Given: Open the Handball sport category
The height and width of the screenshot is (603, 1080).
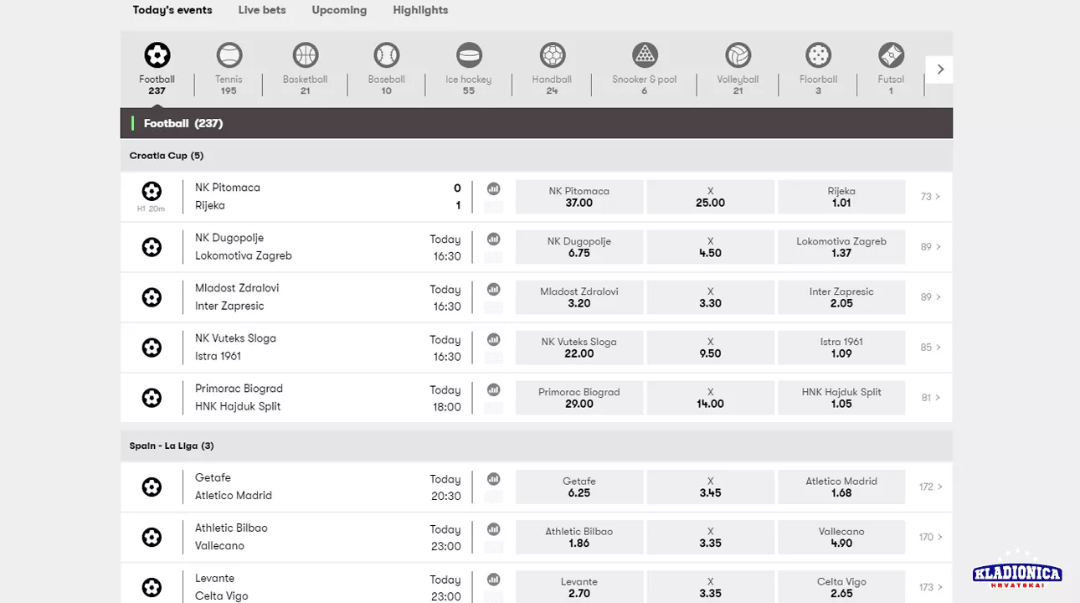Looking at the screenshot, I should (552, 56).
